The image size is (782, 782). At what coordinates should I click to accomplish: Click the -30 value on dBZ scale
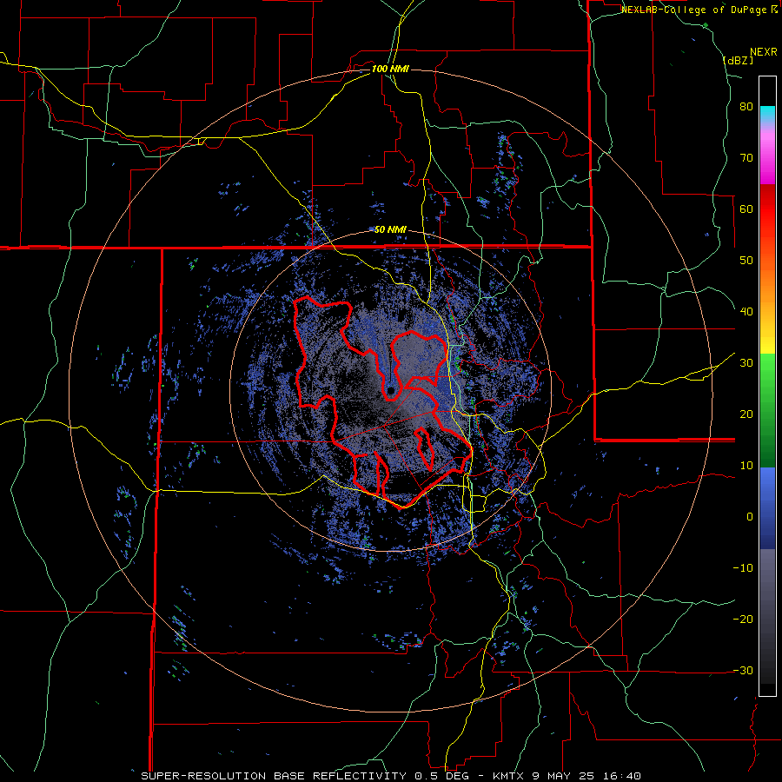click(743, 671)
